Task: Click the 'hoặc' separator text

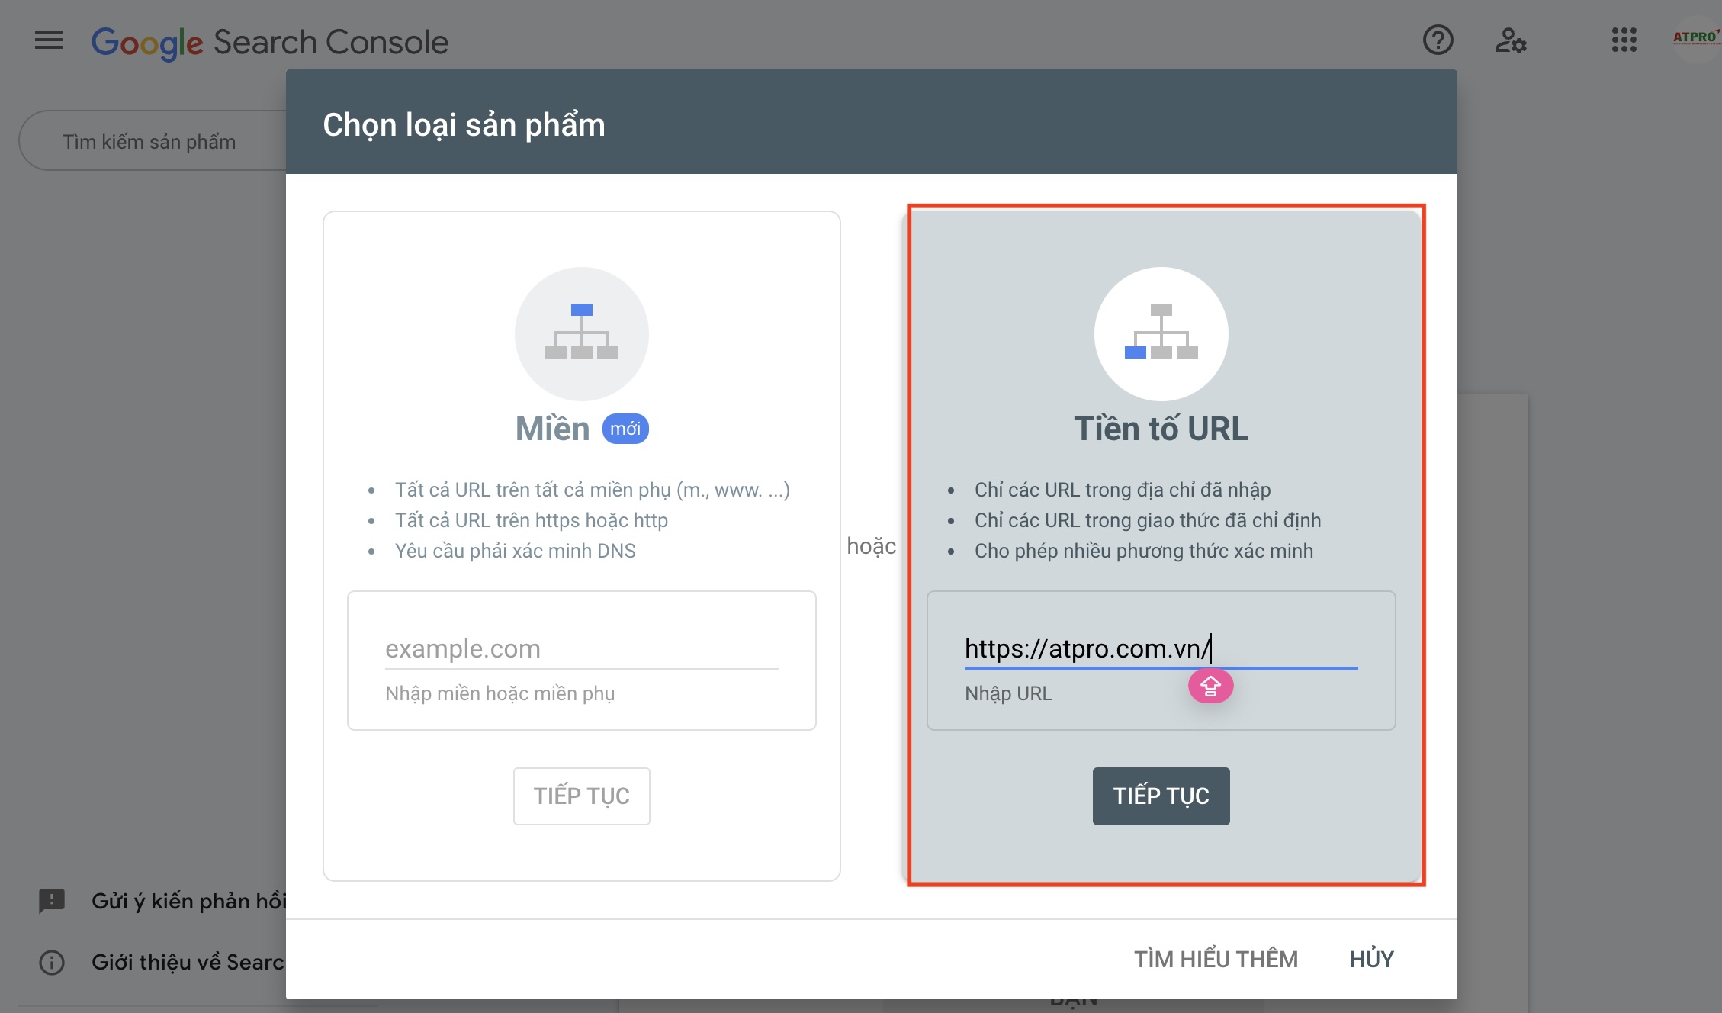Action: click(872, 546)
